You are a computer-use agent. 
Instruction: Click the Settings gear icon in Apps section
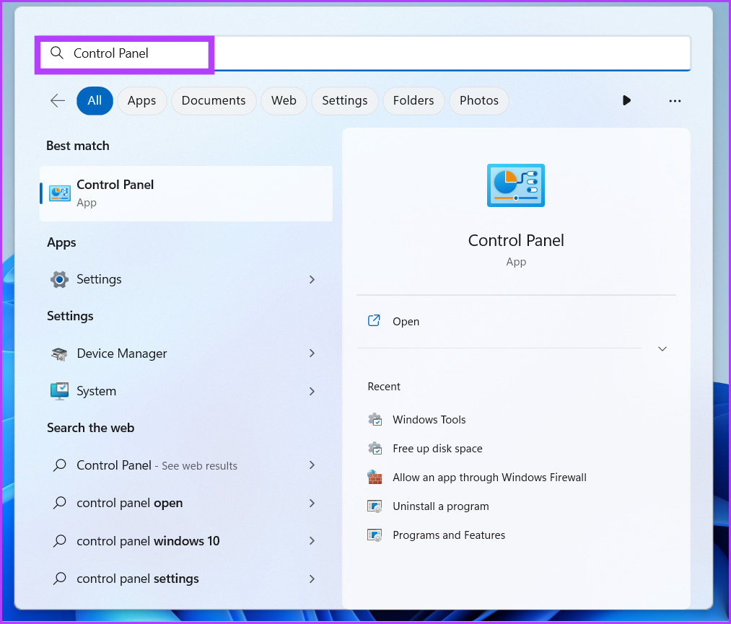tap(58, 279)
